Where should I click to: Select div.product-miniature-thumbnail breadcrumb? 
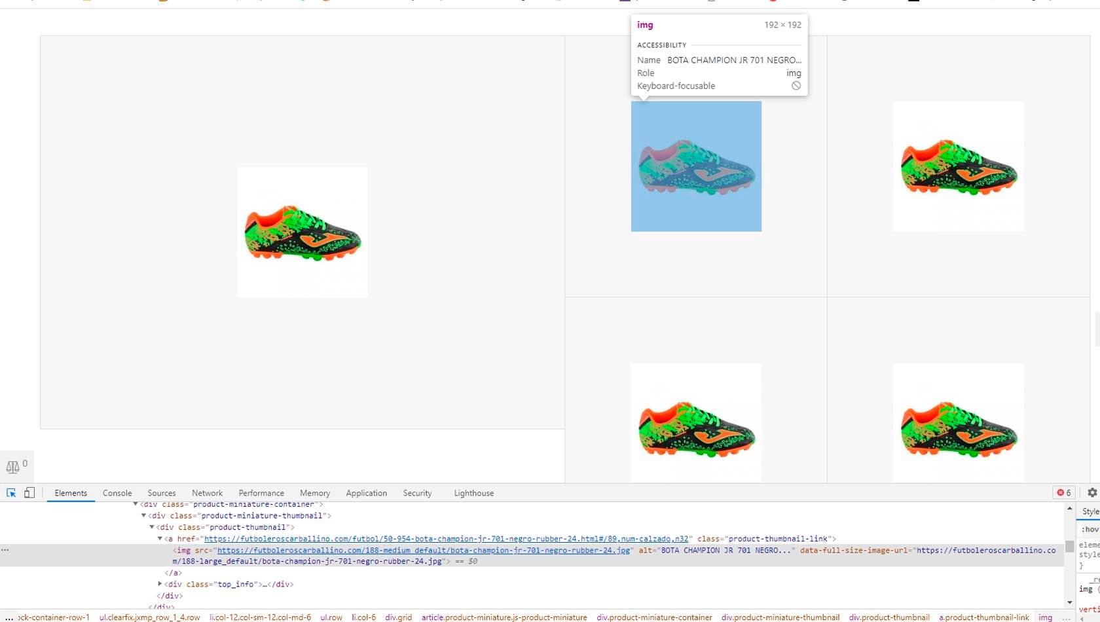point(780,617)
